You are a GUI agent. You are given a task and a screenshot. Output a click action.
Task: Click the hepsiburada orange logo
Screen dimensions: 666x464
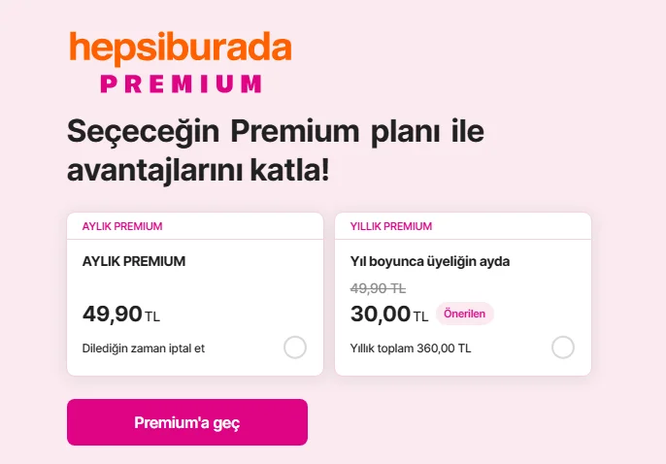point(180,48)
